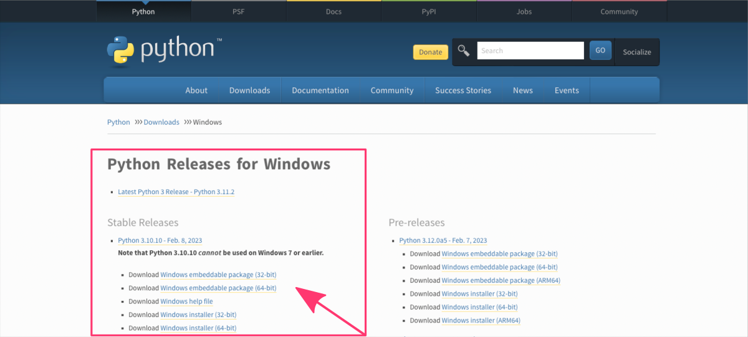
Task: Open the News navigation item
Action: [x=523, y=90]
